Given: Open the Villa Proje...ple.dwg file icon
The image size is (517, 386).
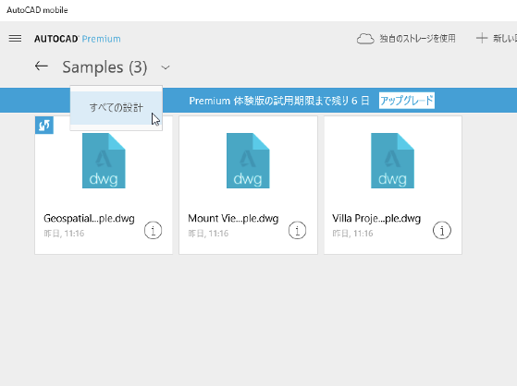Looking at the screenshot, I should pos(392,161).
